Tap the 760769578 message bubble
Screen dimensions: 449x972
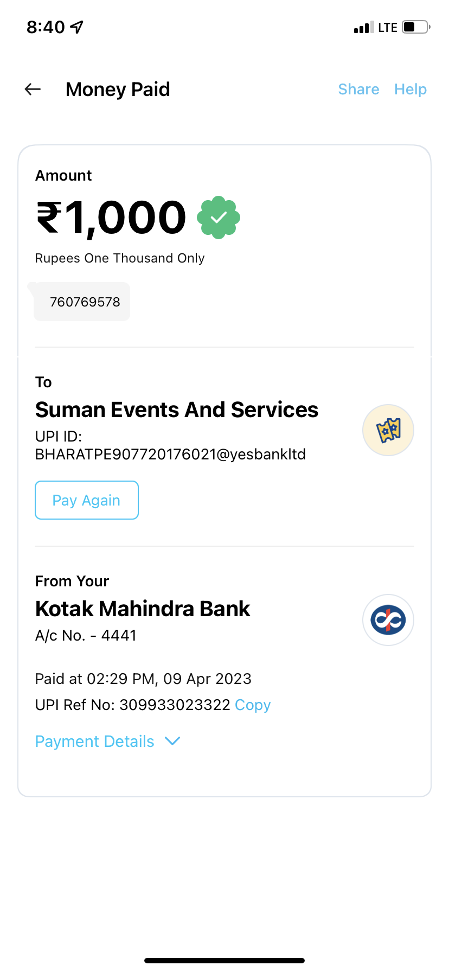pos(85,302)
